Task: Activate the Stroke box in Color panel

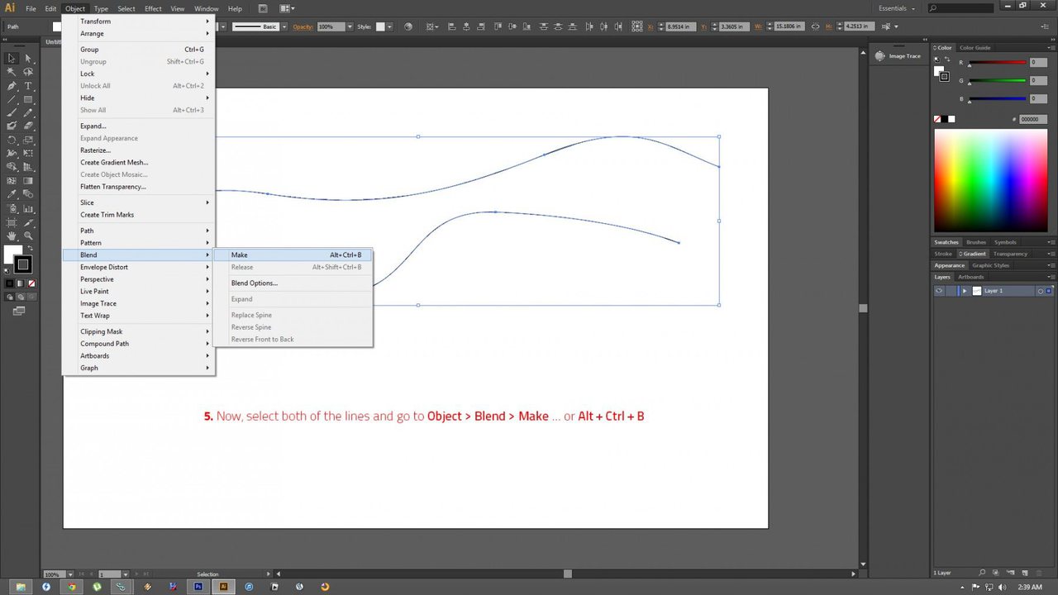Action: pyautogui.click(x=943, y=76)
